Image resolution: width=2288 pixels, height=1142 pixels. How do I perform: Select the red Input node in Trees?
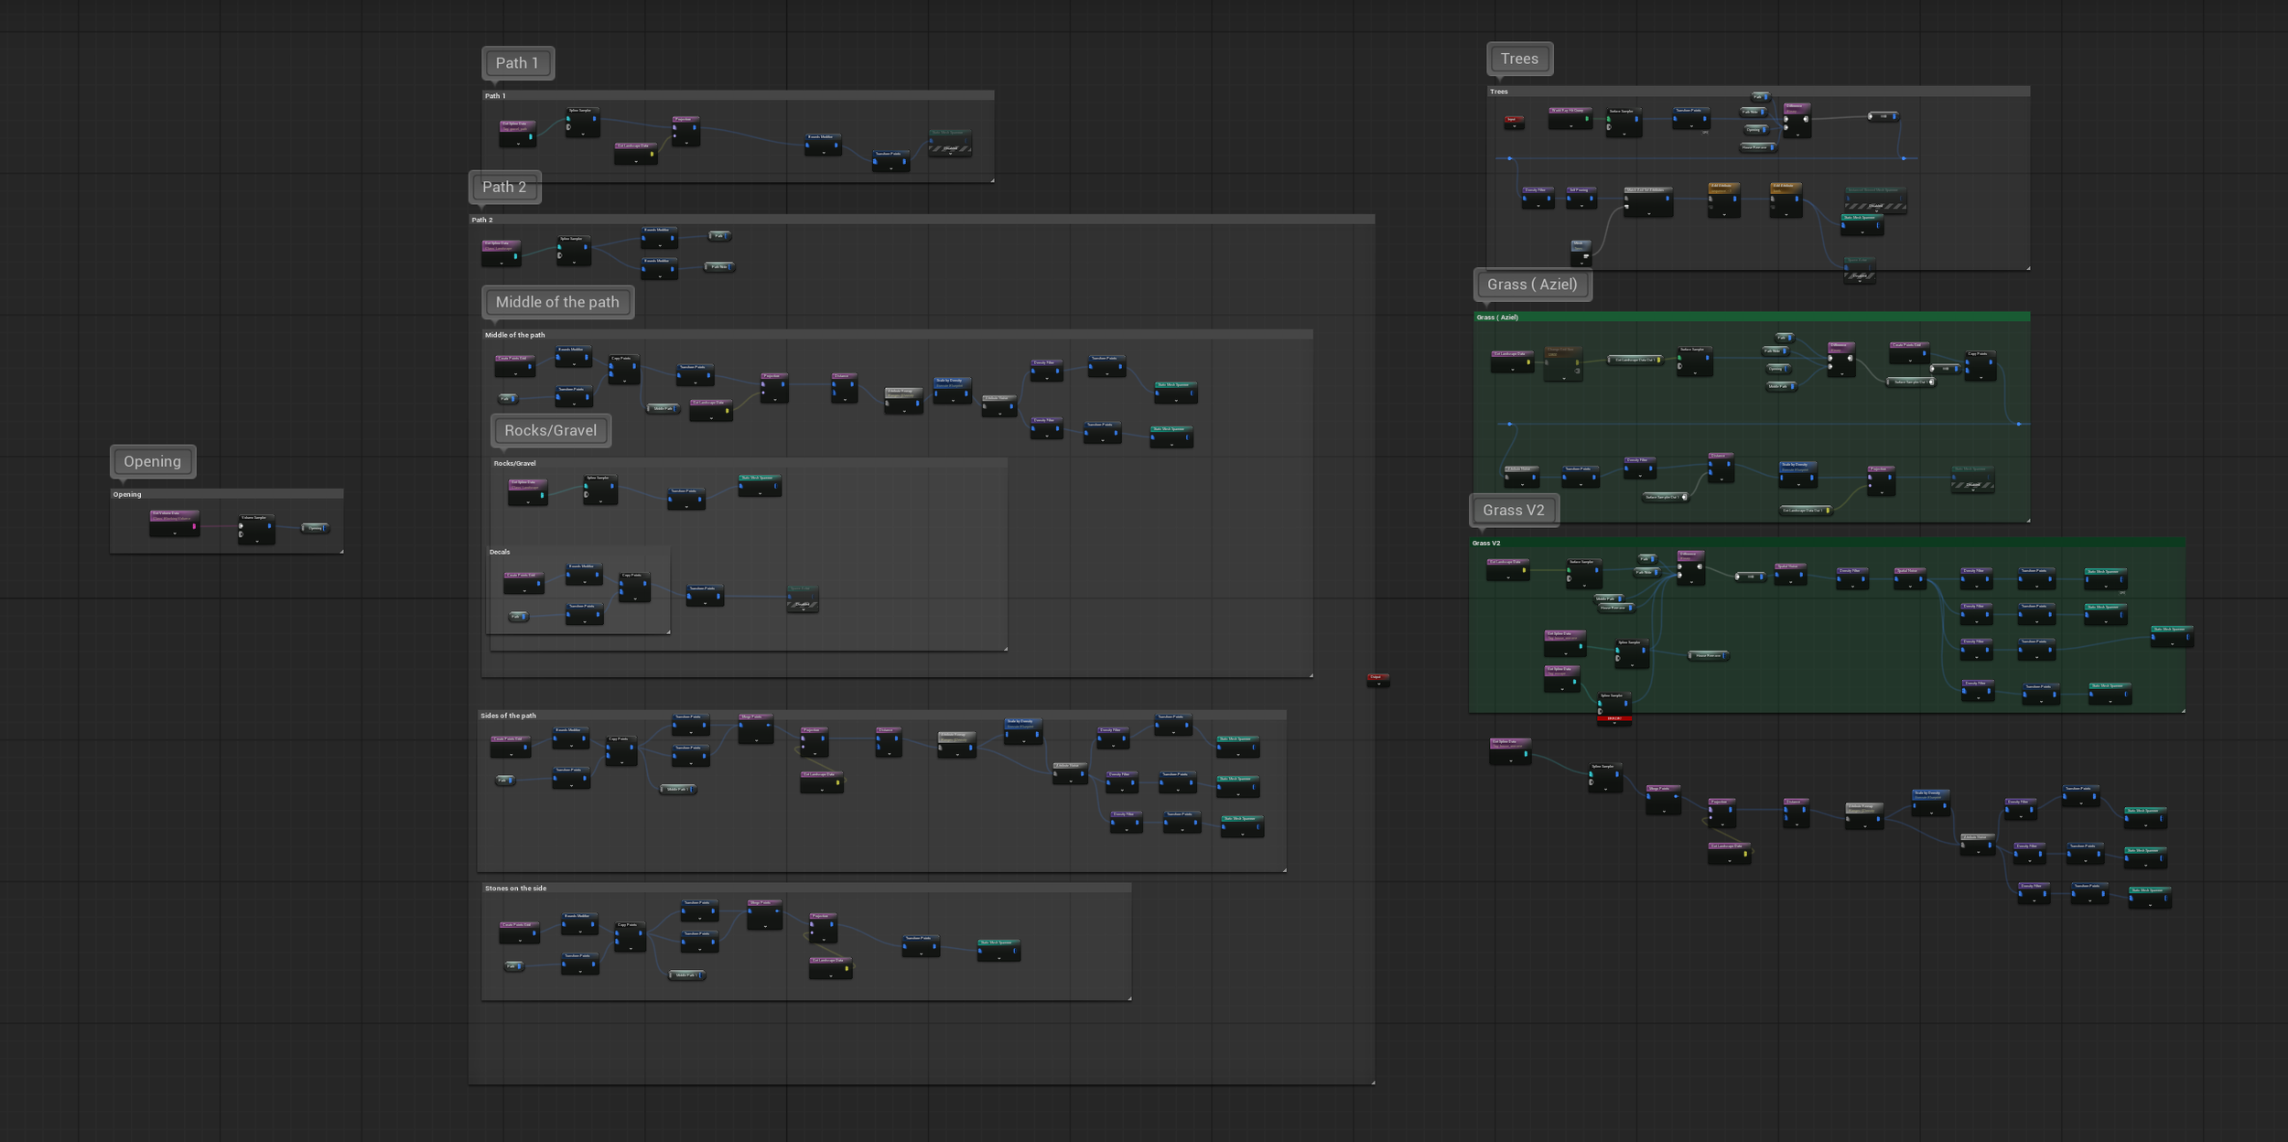point(1514,120)
